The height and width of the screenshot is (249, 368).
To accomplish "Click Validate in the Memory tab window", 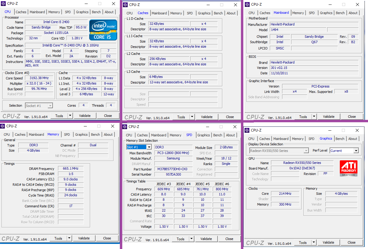I will 84,238.
